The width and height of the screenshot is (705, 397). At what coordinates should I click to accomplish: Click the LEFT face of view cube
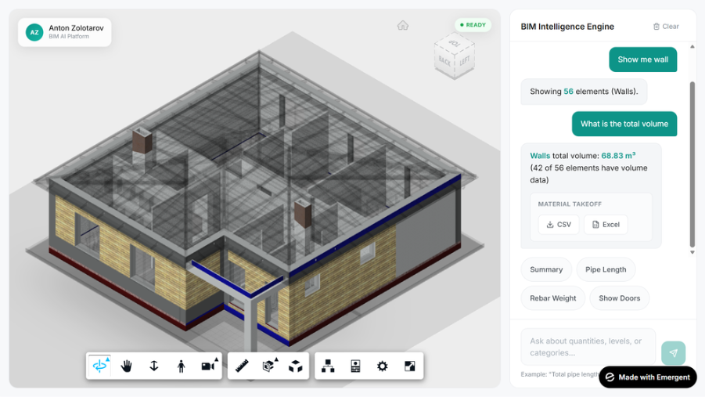(x=465, y=60)
